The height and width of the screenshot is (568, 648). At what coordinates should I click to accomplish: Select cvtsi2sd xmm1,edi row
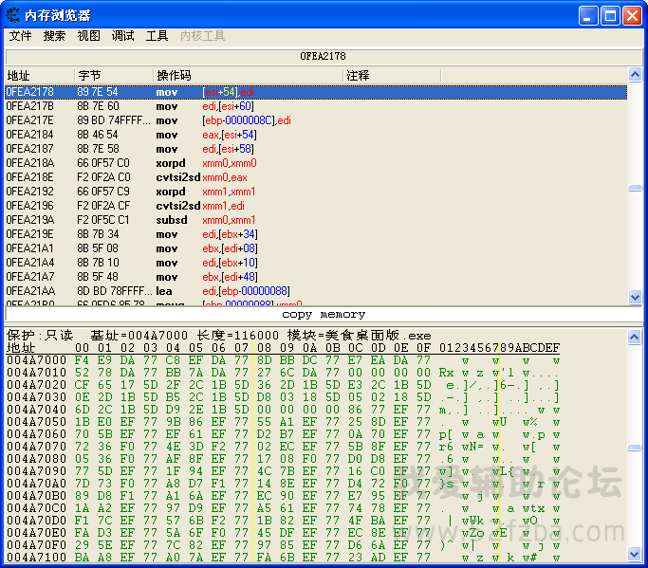[x=316, y=206]
